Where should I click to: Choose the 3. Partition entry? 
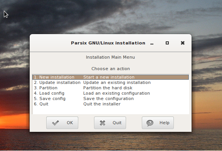(111, 88)
